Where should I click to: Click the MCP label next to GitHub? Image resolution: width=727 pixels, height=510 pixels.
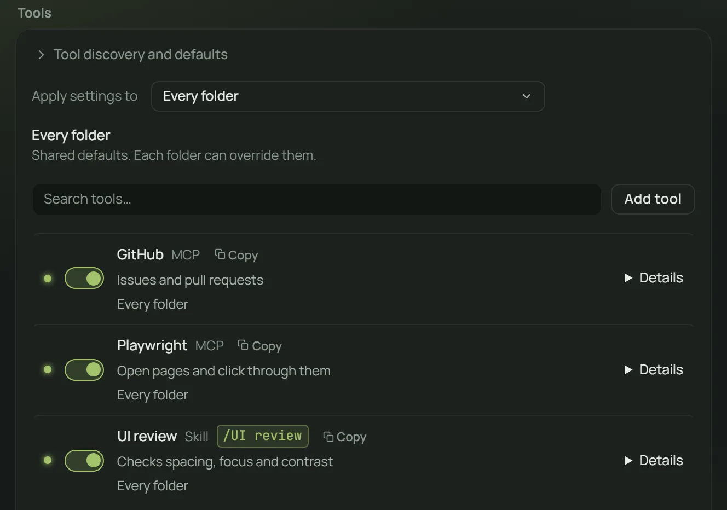click(186, 255)
